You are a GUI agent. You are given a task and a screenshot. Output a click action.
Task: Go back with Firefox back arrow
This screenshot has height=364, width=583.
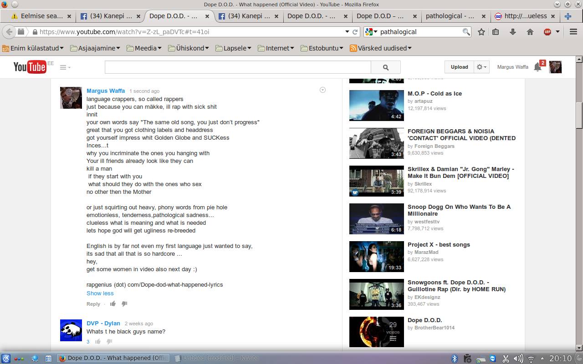point(9,32)
